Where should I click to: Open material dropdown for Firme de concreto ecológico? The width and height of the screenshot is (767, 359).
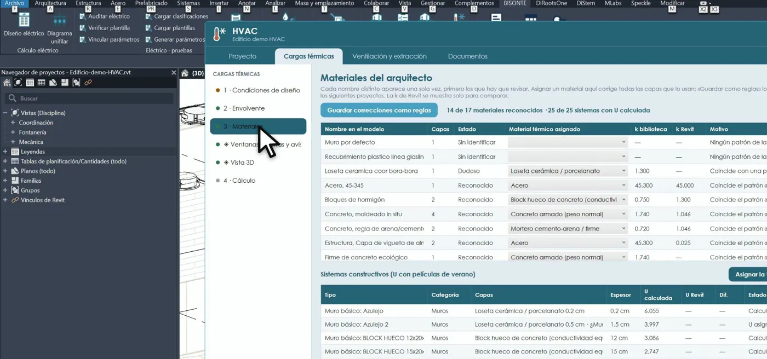(x=568, y=257)
